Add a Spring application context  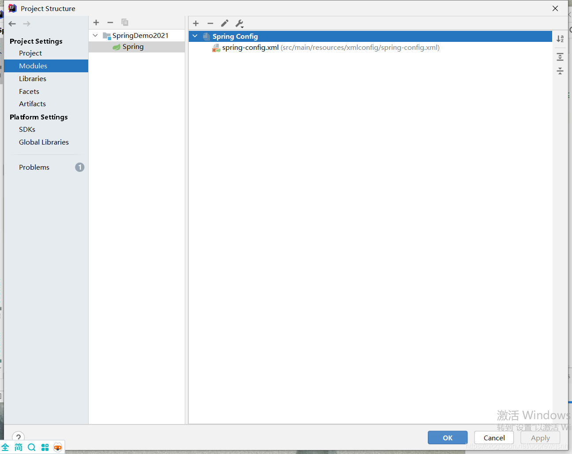click(196, 23)
